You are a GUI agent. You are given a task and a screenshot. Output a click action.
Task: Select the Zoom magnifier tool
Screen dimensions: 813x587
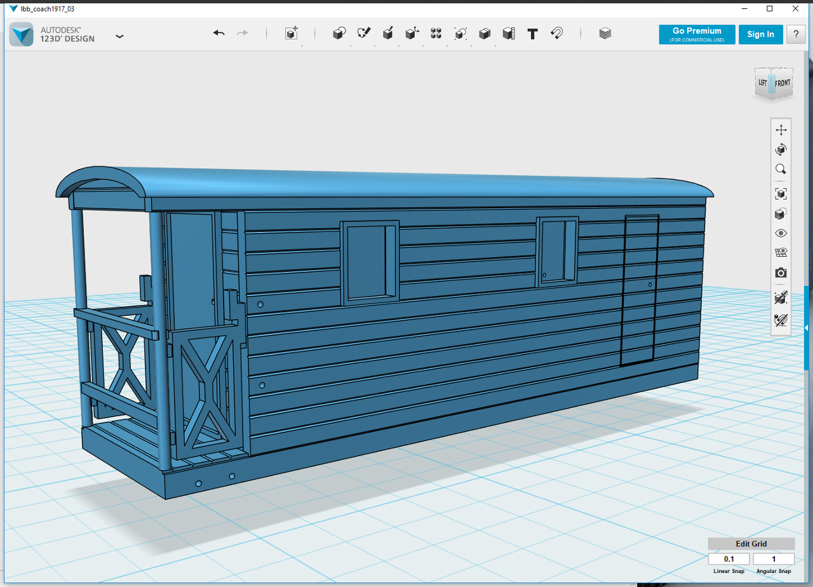click(x=781, y=169)
